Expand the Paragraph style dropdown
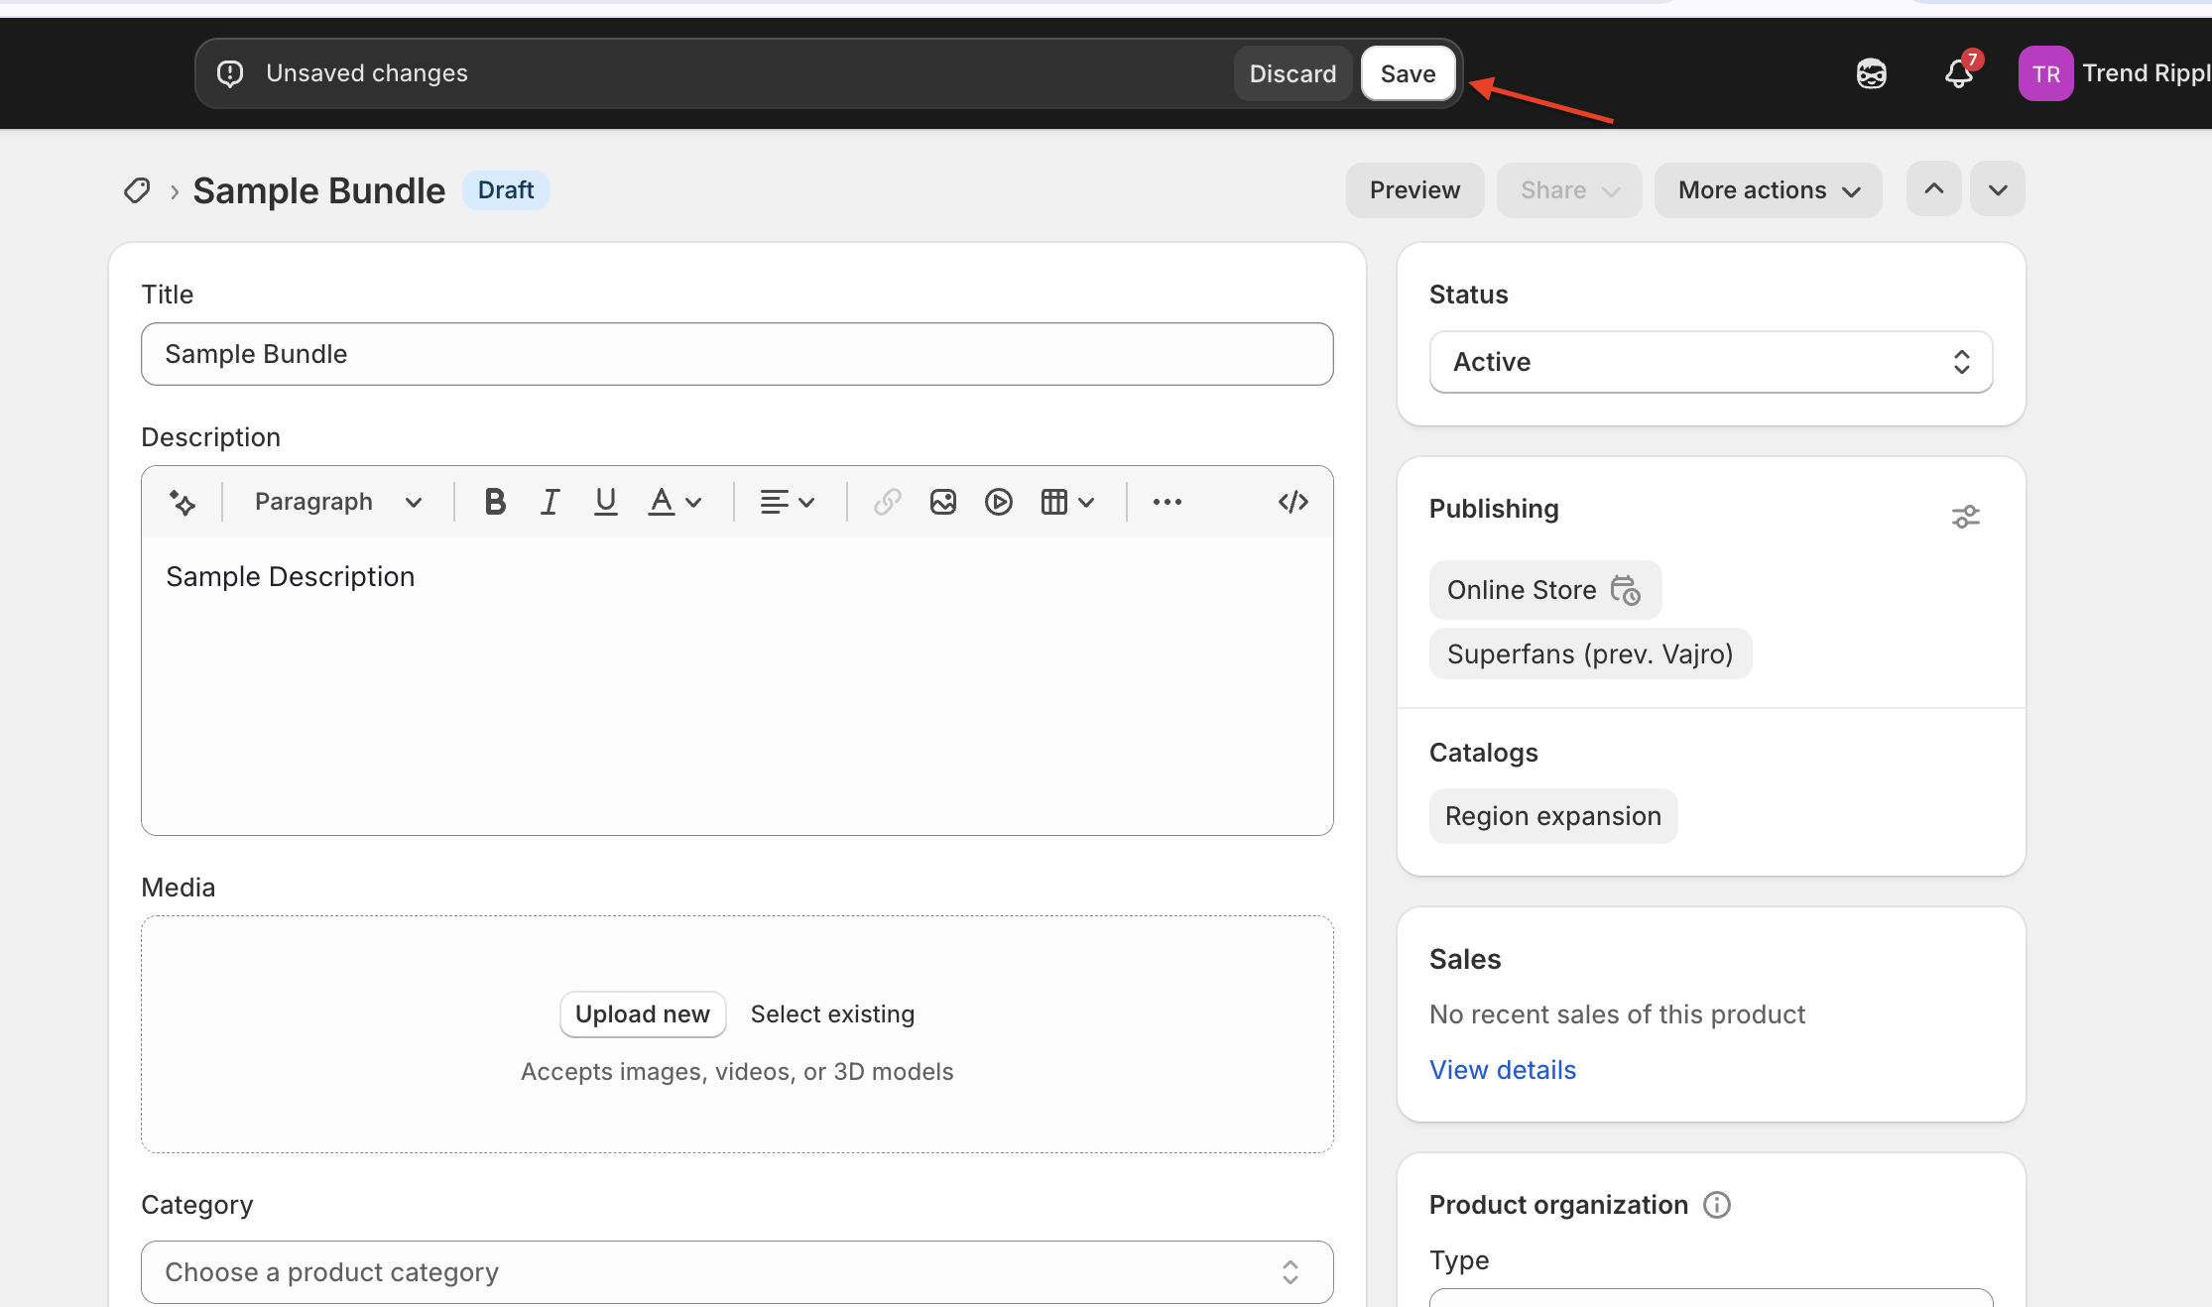2212x1307 pixels. pos(337,502)
